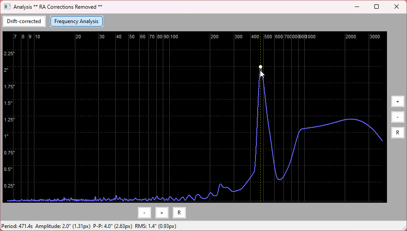Click the window title 'Analysis ** RA Corrections Removed **'
Image resolution: width=407 pixels, height=231 pixels.
pos(58,7)
